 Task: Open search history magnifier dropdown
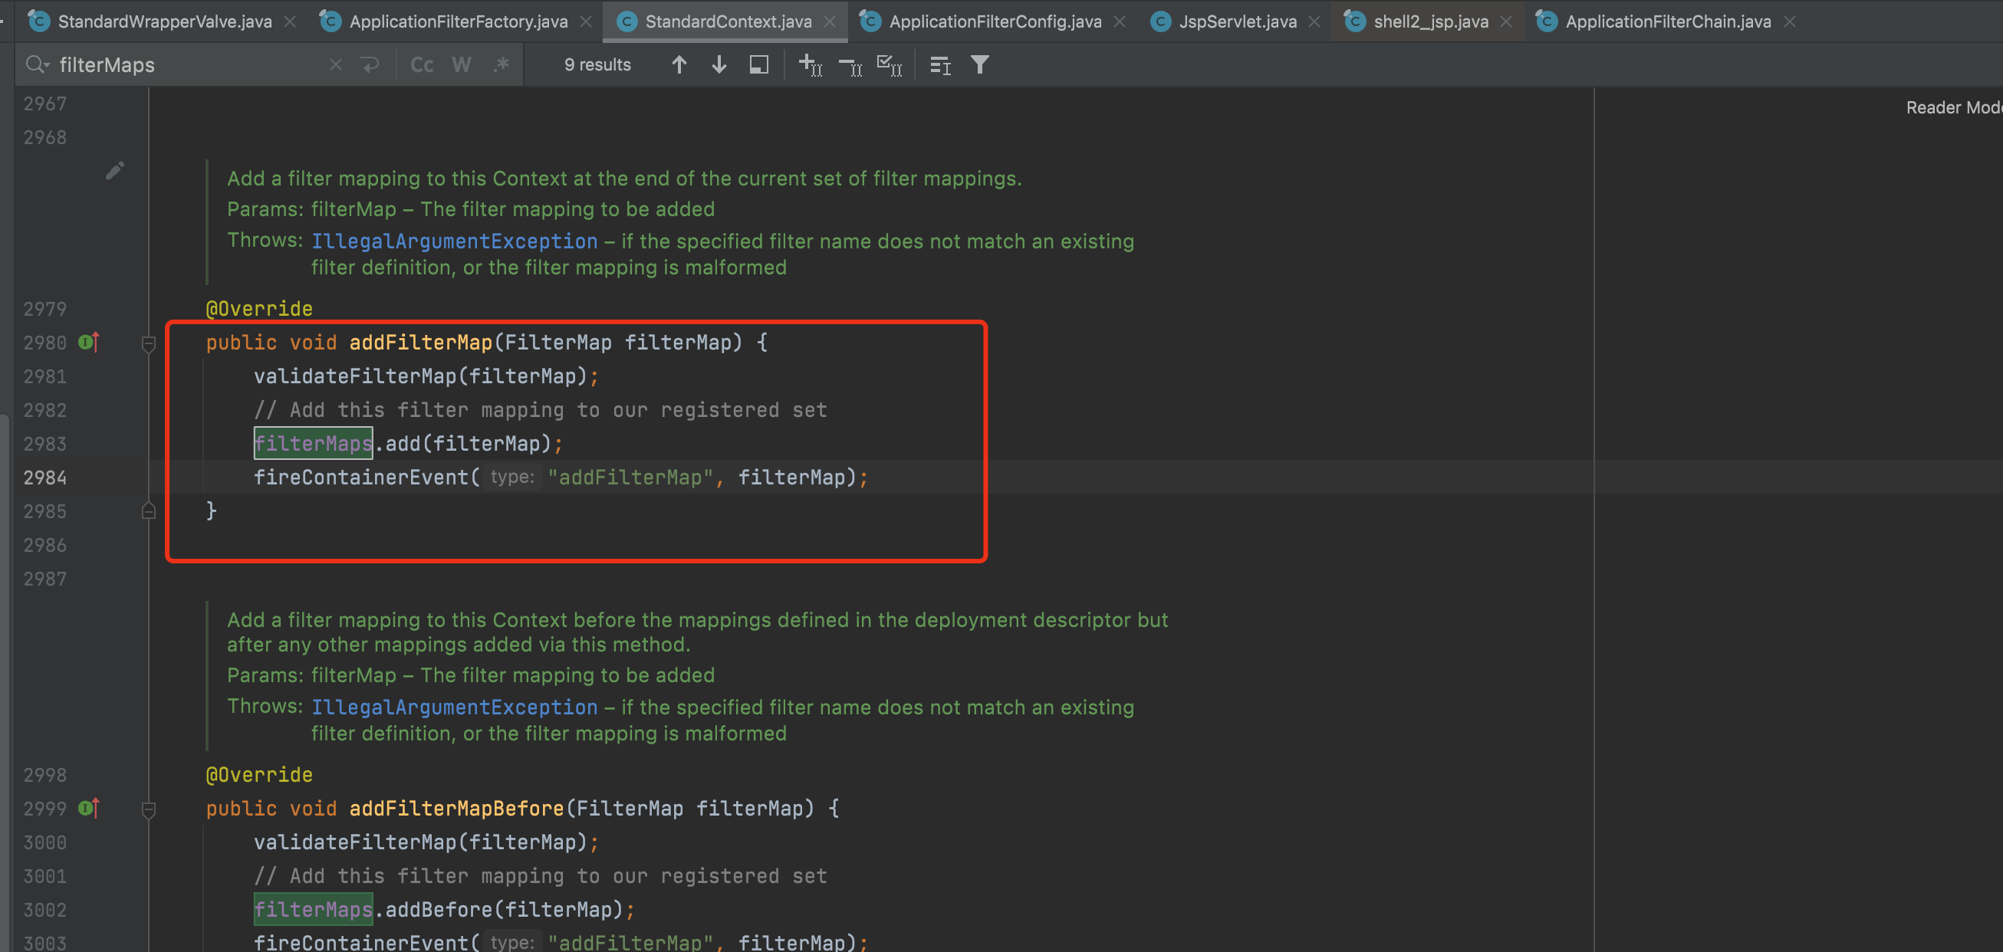pos(38,64)
